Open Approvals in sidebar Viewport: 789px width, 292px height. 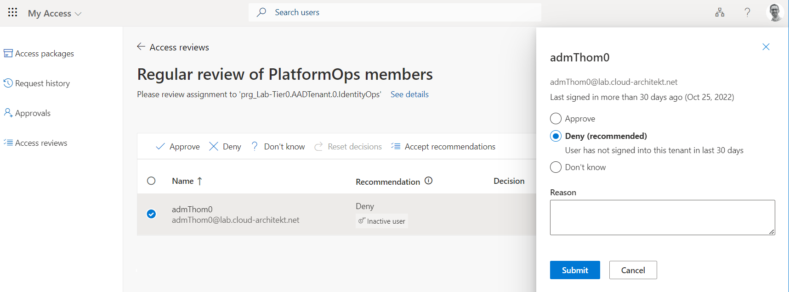[x=27, y=113]
